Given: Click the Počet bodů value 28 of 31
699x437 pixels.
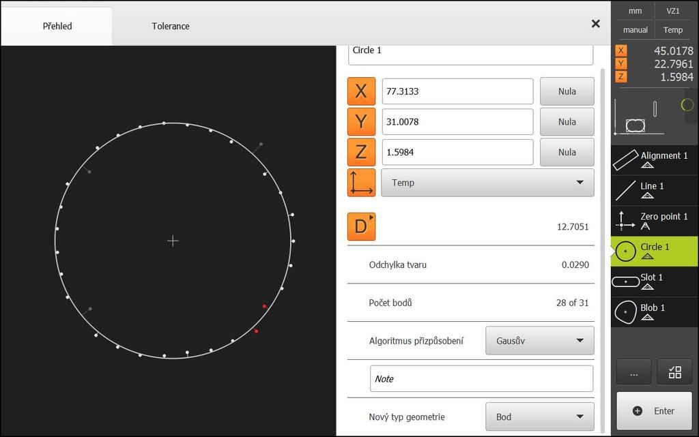Looking at the screenshot, I should (x=572, y=303).
